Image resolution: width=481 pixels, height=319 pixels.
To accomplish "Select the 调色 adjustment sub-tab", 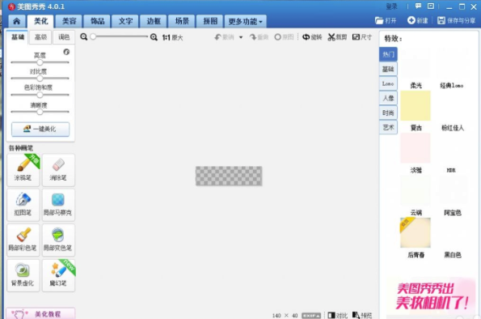I will pyautogui.click(x=64, y=37).
